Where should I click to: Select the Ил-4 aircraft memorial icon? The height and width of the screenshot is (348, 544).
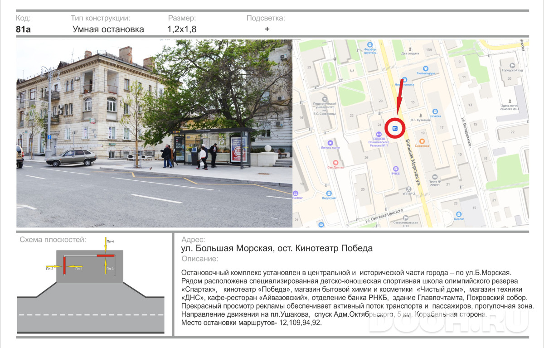[510, 101]
